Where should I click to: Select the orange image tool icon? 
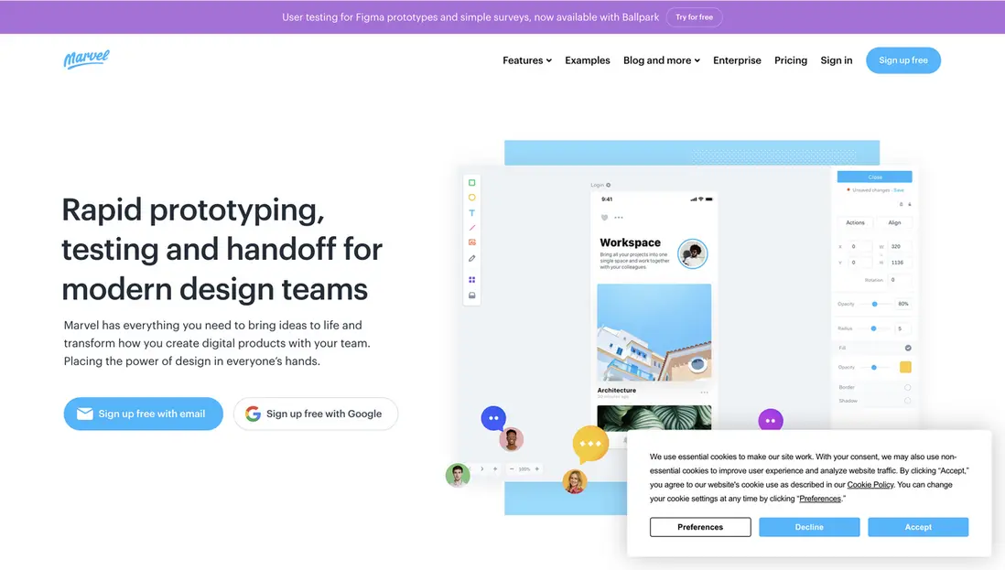[471, 242]
